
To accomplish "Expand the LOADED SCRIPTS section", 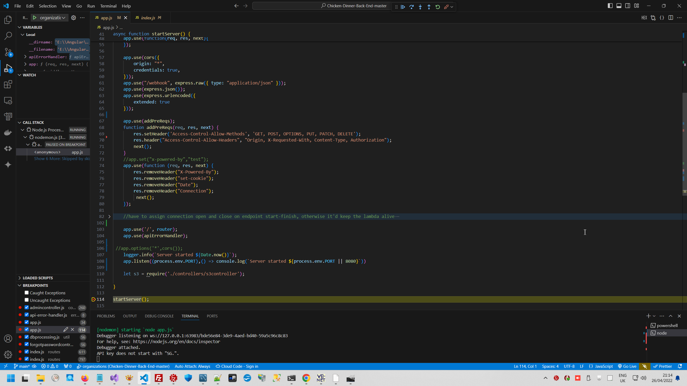I will tap(38, 278).
